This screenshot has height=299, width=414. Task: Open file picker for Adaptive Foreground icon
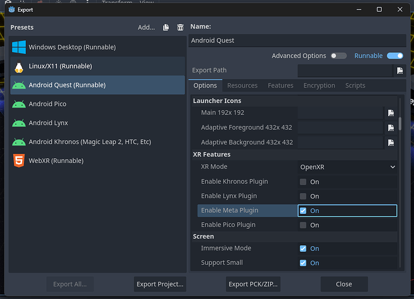391,128
